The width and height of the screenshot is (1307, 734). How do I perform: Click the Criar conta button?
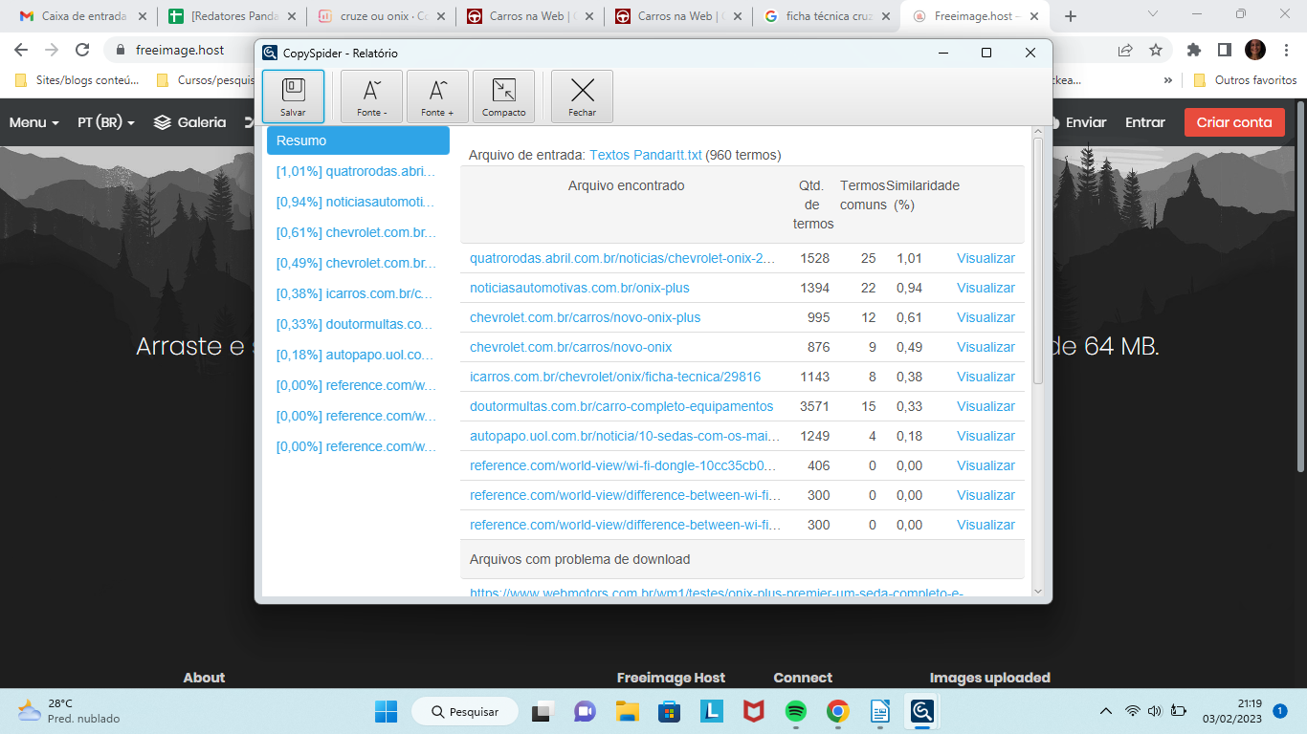click(x=1234, y=122)
